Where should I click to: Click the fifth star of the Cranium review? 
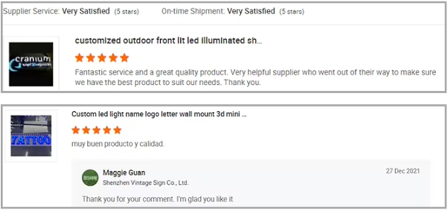pos(124,58)
